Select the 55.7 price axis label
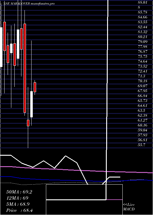 click(142, 145)
